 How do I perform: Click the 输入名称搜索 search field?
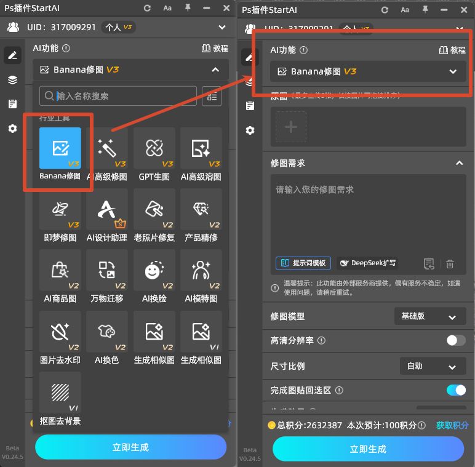coord(118,97)
